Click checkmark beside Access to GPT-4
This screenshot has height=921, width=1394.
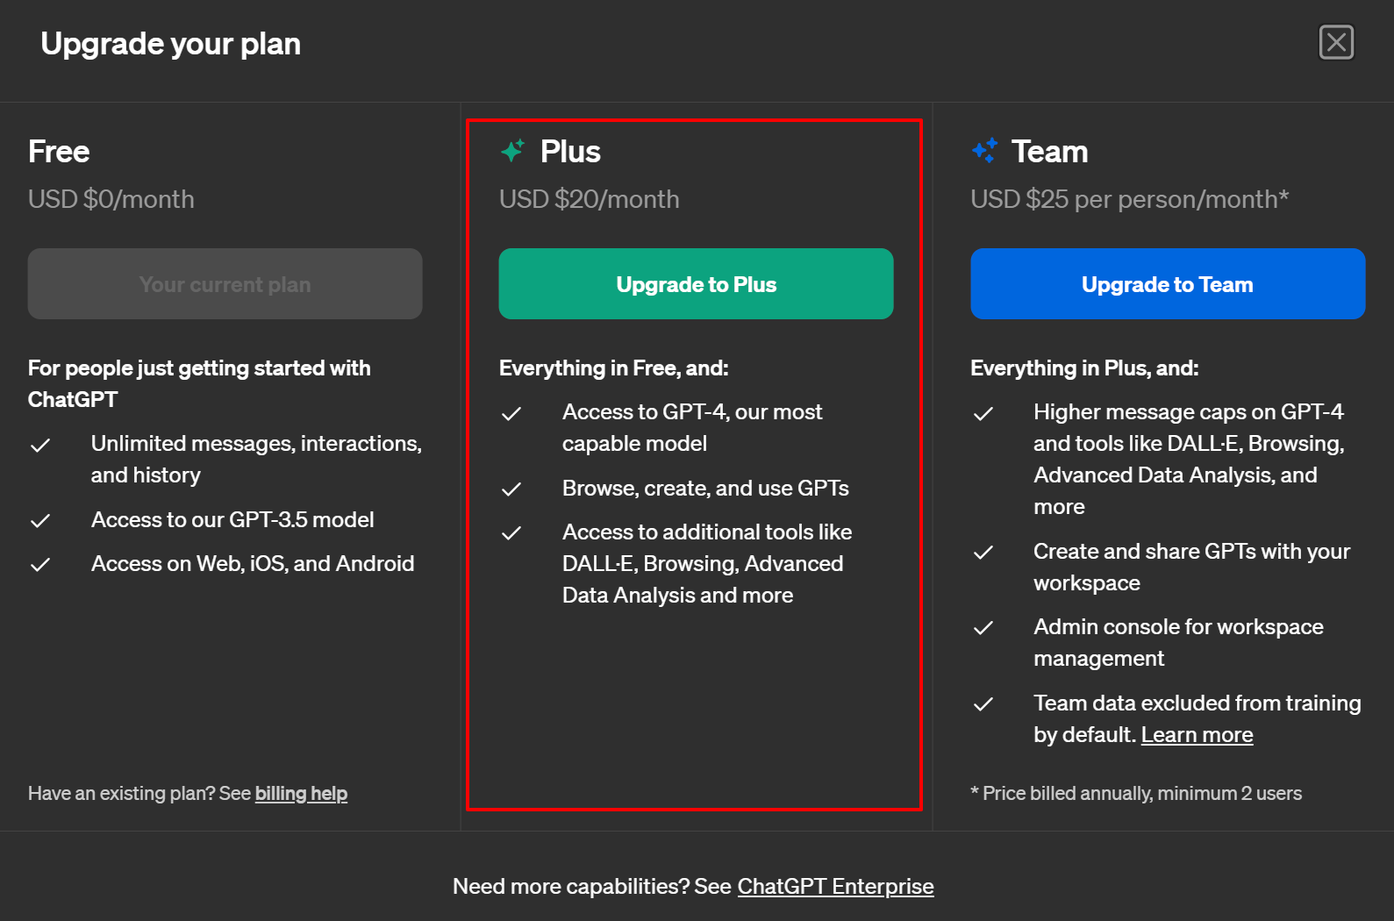coord(511,413)
